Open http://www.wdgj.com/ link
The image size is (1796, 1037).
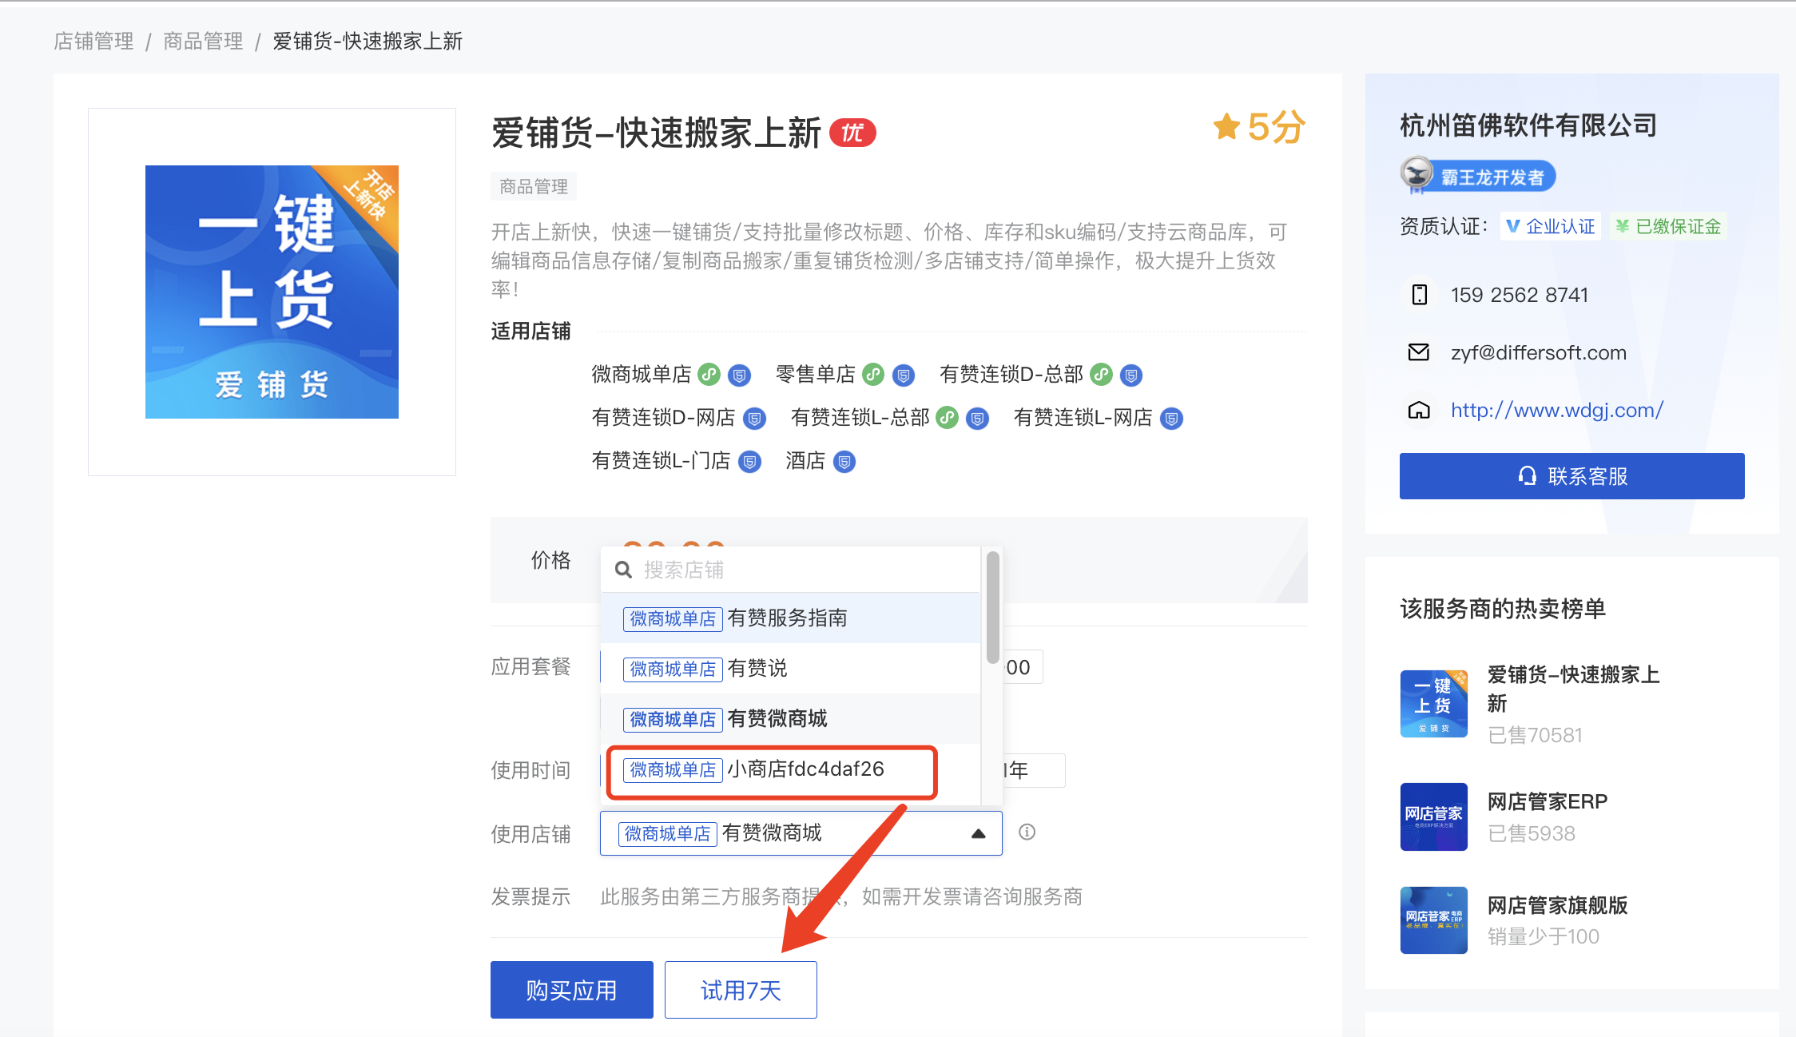[1557, 410]
